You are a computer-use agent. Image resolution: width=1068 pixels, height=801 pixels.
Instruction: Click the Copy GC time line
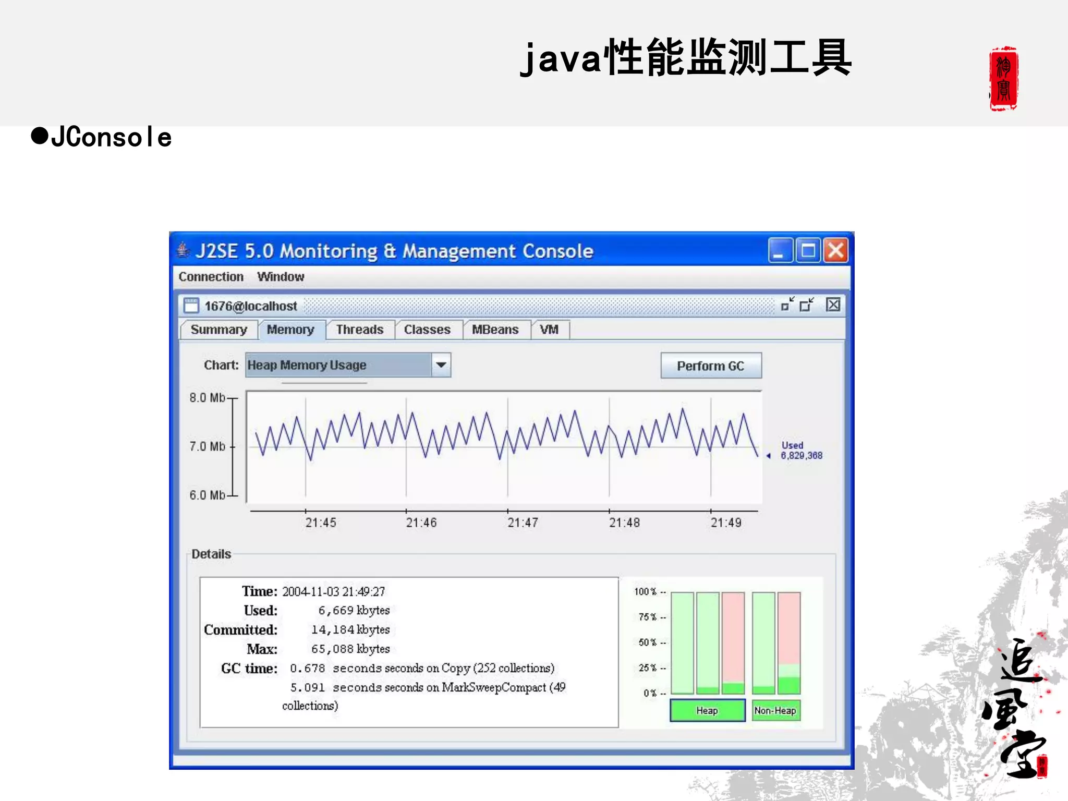click(422, 668)
